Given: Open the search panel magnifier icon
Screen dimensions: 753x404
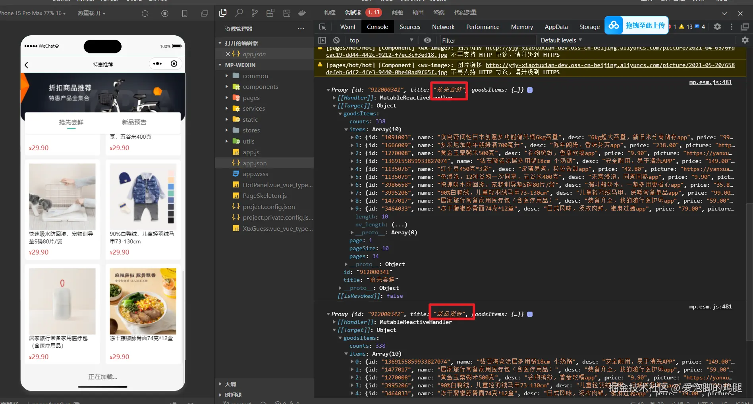Looking at the screenshot, I should click(239, 13).
